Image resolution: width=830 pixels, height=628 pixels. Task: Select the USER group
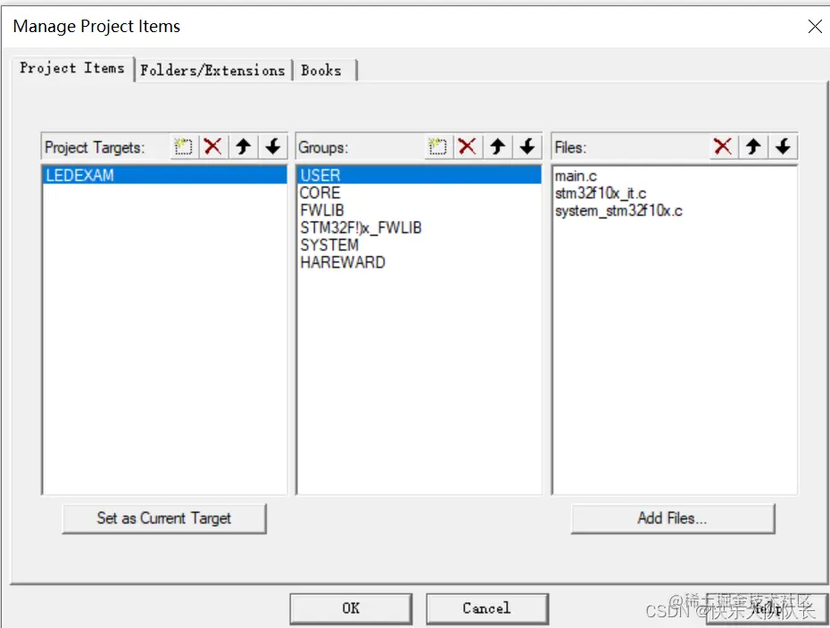419,175
